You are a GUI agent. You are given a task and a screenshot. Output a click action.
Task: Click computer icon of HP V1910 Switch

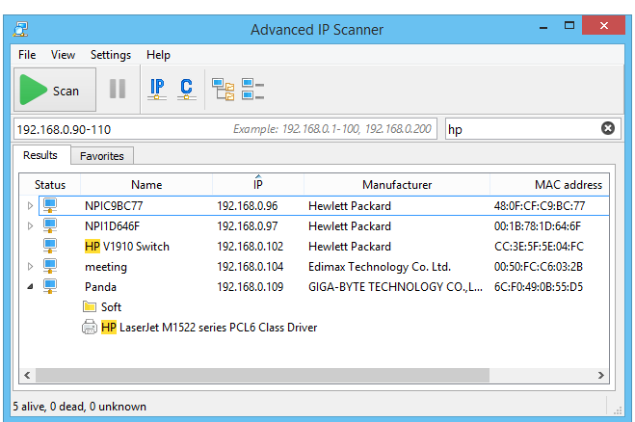pos(50,246)
